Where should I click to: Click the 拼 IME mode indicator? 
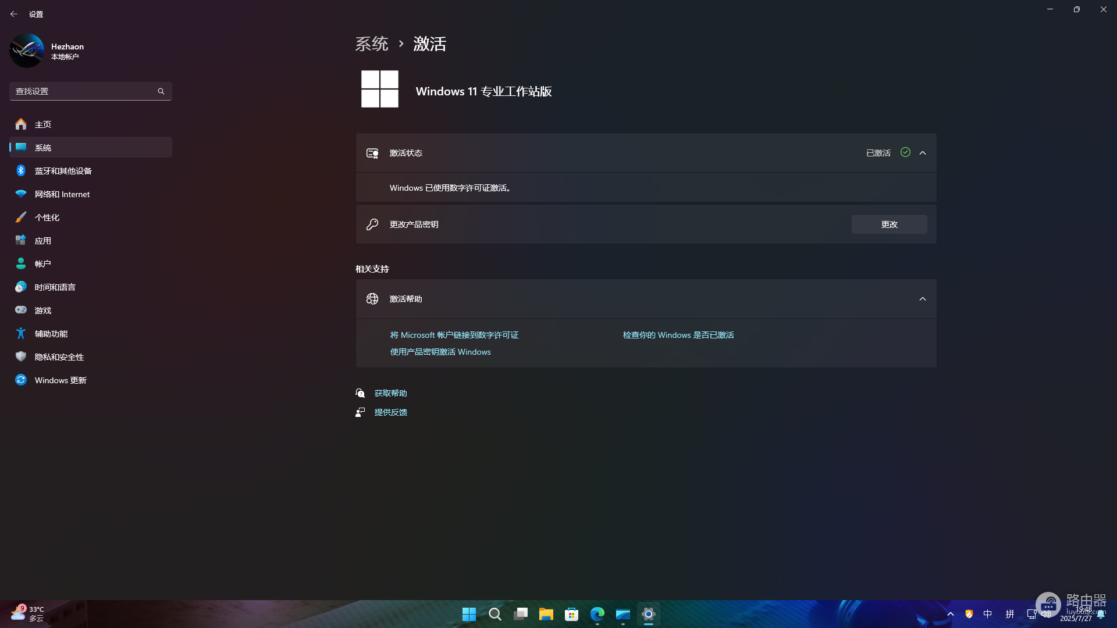coord(1010,614)
